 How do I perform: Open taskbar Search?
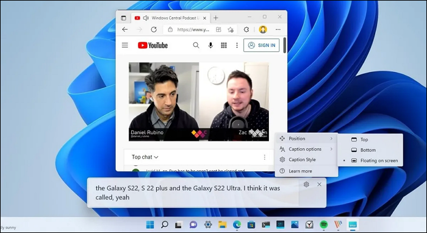(165, 224)
